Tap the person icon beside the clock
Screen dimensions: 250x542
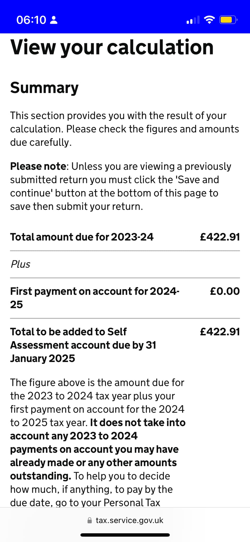pyautogui.click(x=54, y=20)
